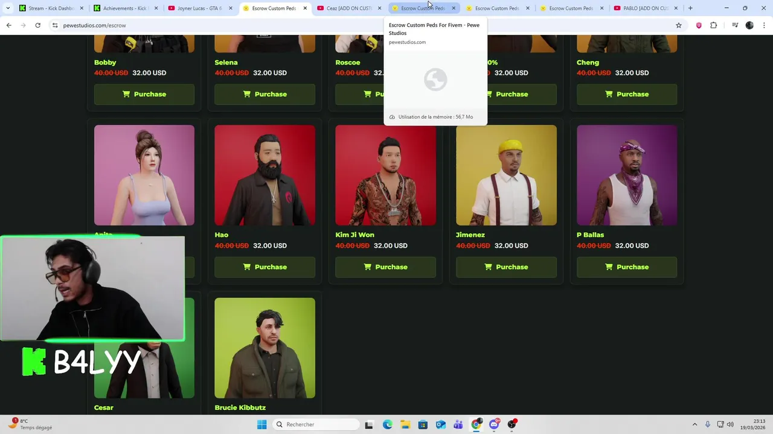Open the Jimenez yellow beanie thumbnail

[x=506, y=175]
